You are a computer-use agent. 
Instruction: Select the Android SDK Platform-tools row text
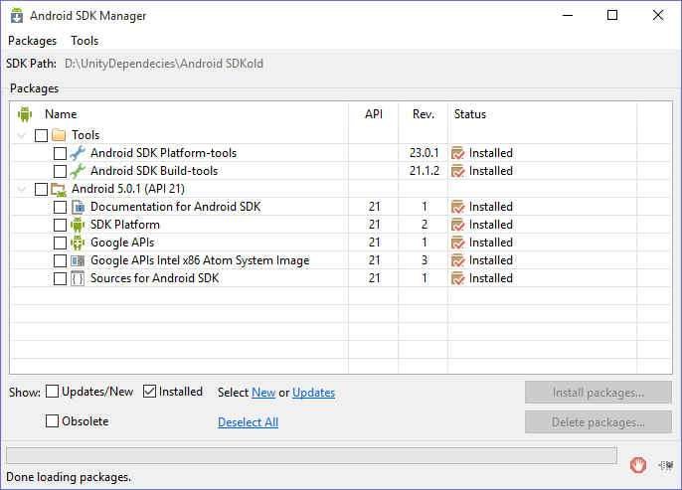point(163,153)
